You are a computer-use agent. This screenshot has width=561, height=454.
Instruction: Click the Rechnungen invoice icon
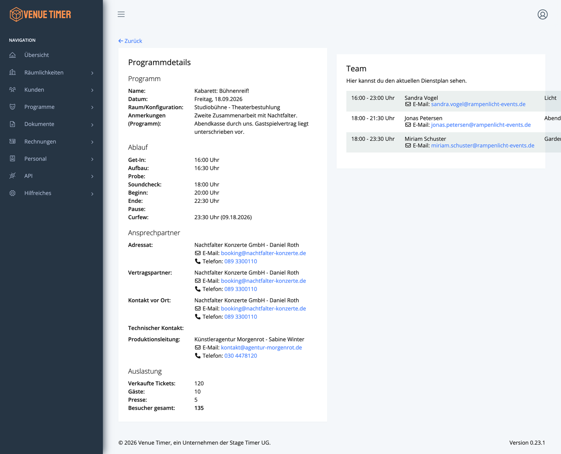[12, 142]
